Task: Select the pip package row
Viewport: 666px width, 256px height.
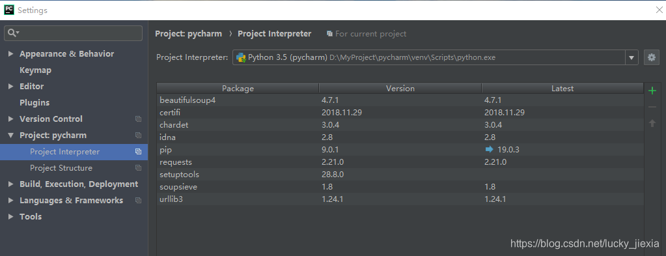Action: (x=400, y=150)
